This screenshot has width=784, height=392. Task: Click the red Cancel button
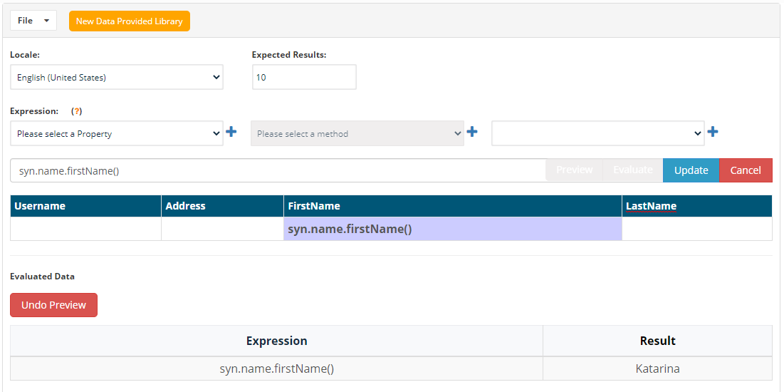(x=746, y=170)
